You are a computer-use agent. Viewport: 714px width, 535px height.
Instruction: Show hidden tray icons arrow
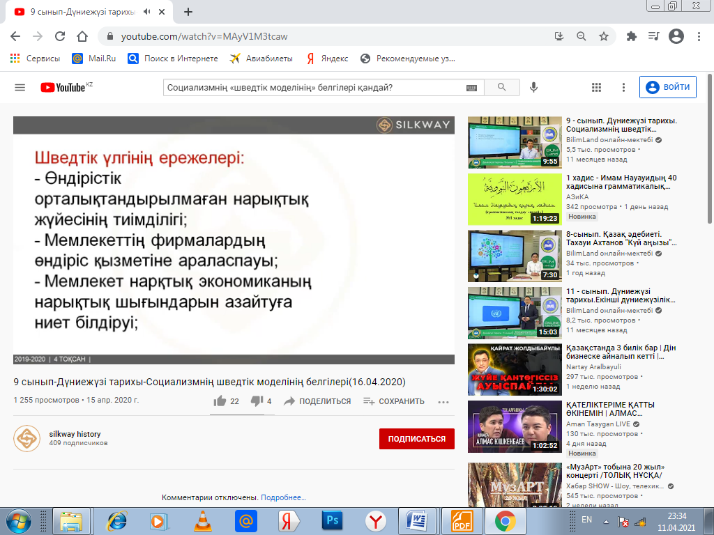click(606, 522)
